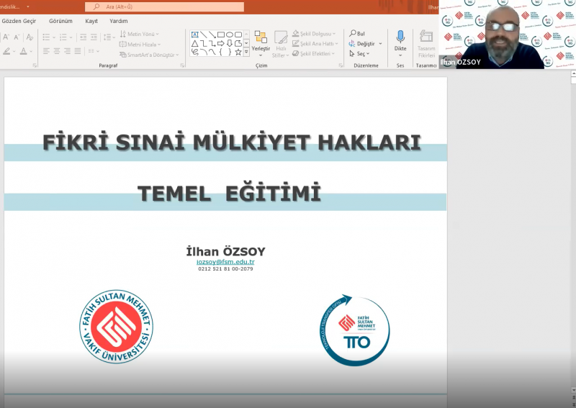Click the Bul find button

tap(357, 34)
